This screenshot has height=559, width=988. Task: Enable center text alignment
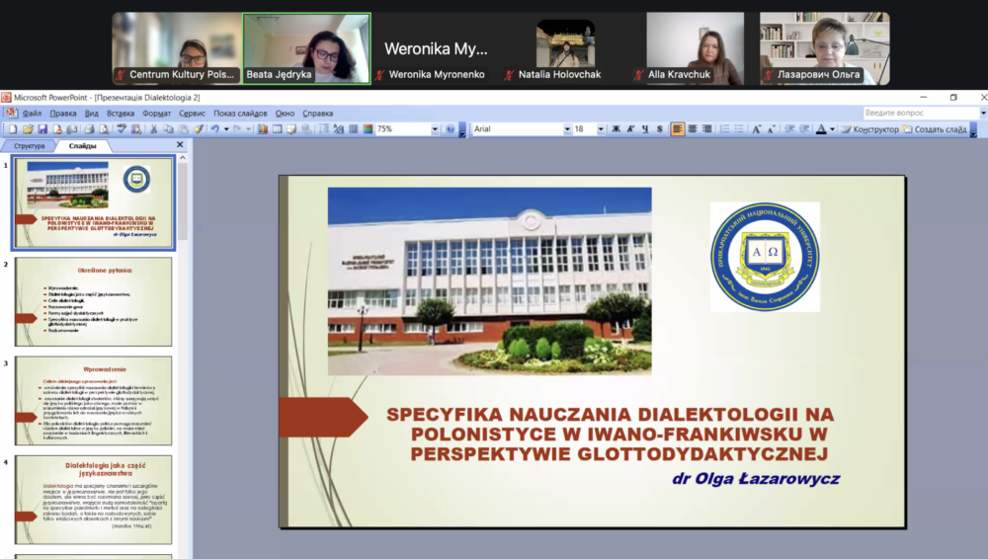tap(693, 129)
